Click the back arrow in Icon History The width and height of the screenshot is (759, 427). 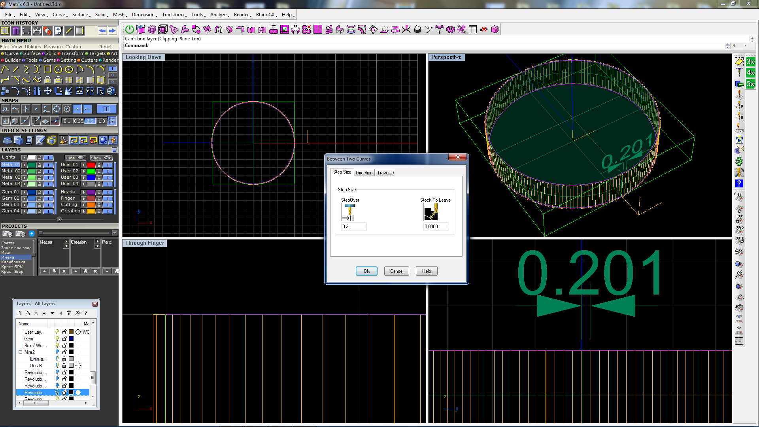(x=102, y=31)
